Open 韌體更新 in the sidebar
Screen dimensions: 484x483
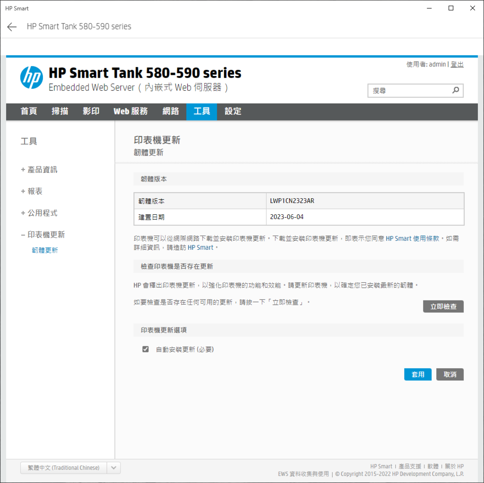pos(45,250)
